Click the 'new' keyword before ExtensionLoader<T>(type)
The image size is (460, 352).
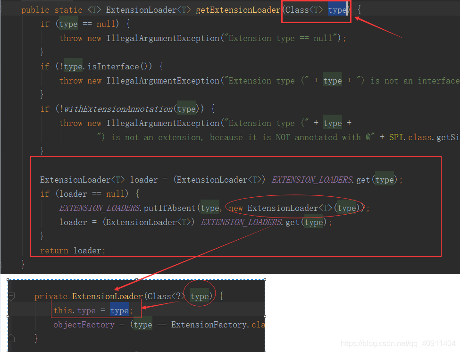[x=236, y=208]
